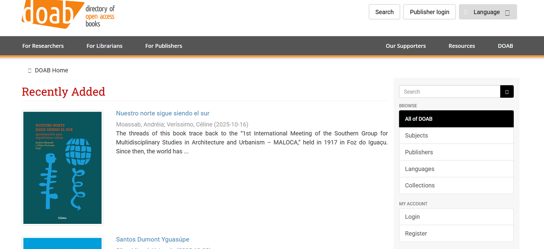Select All of DOAB browse option
Screen dimensions: 544x249
click(456, 119)
